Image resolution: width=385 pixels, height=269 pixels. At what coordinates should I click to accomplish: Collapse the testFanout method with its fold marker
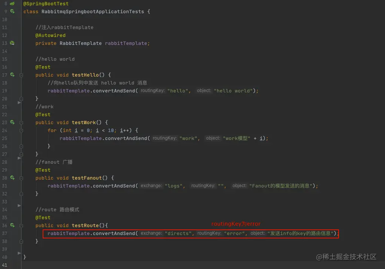[22, 178]
